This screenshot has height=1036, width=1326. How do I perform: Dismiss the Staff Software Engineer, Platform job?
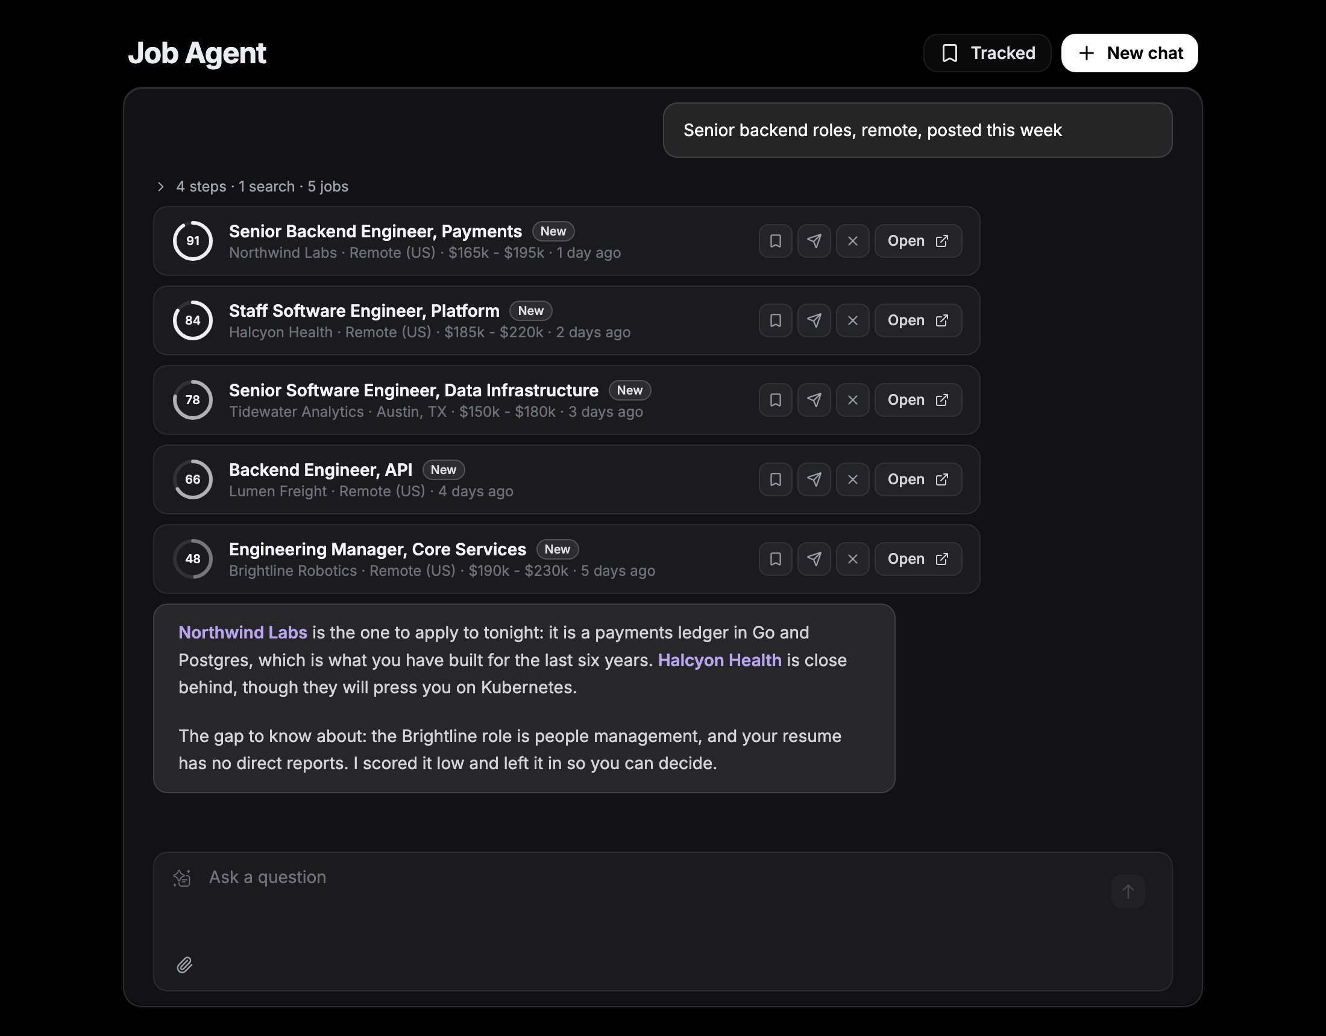coord(852,320)
